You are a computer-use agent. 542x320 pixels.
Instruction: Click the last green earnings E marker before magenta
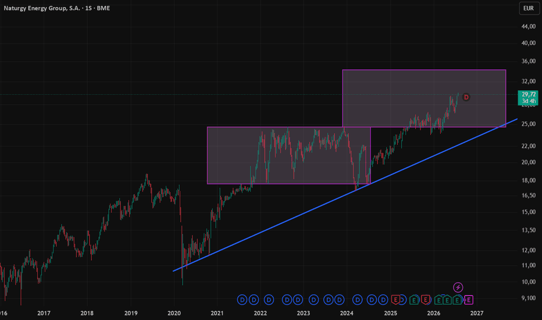click(457, 300)
